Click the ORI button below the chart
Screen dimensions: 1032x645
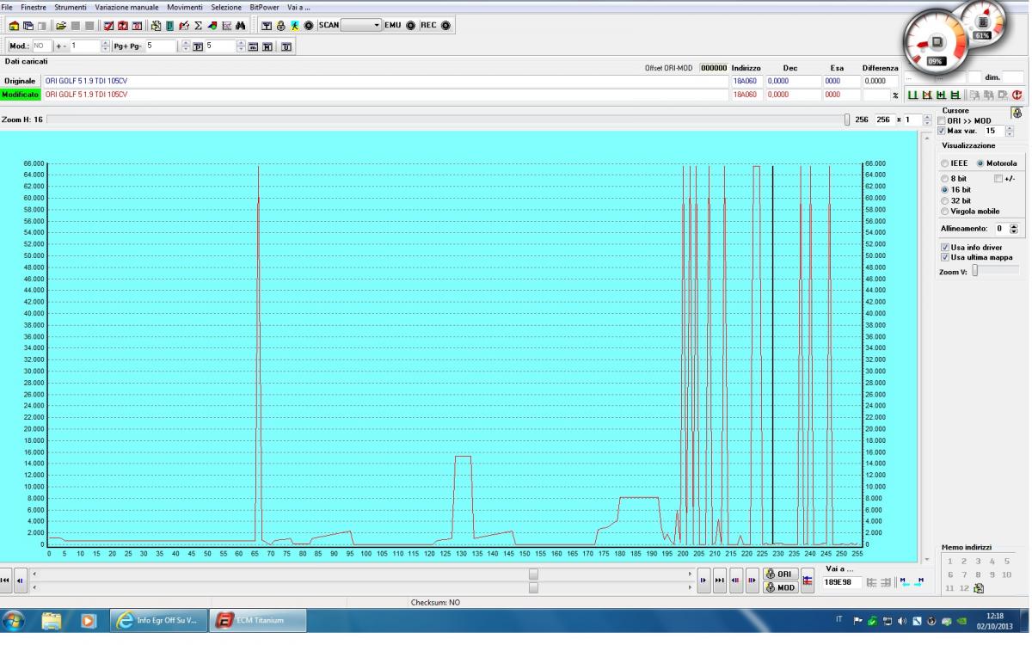point(781,574)
